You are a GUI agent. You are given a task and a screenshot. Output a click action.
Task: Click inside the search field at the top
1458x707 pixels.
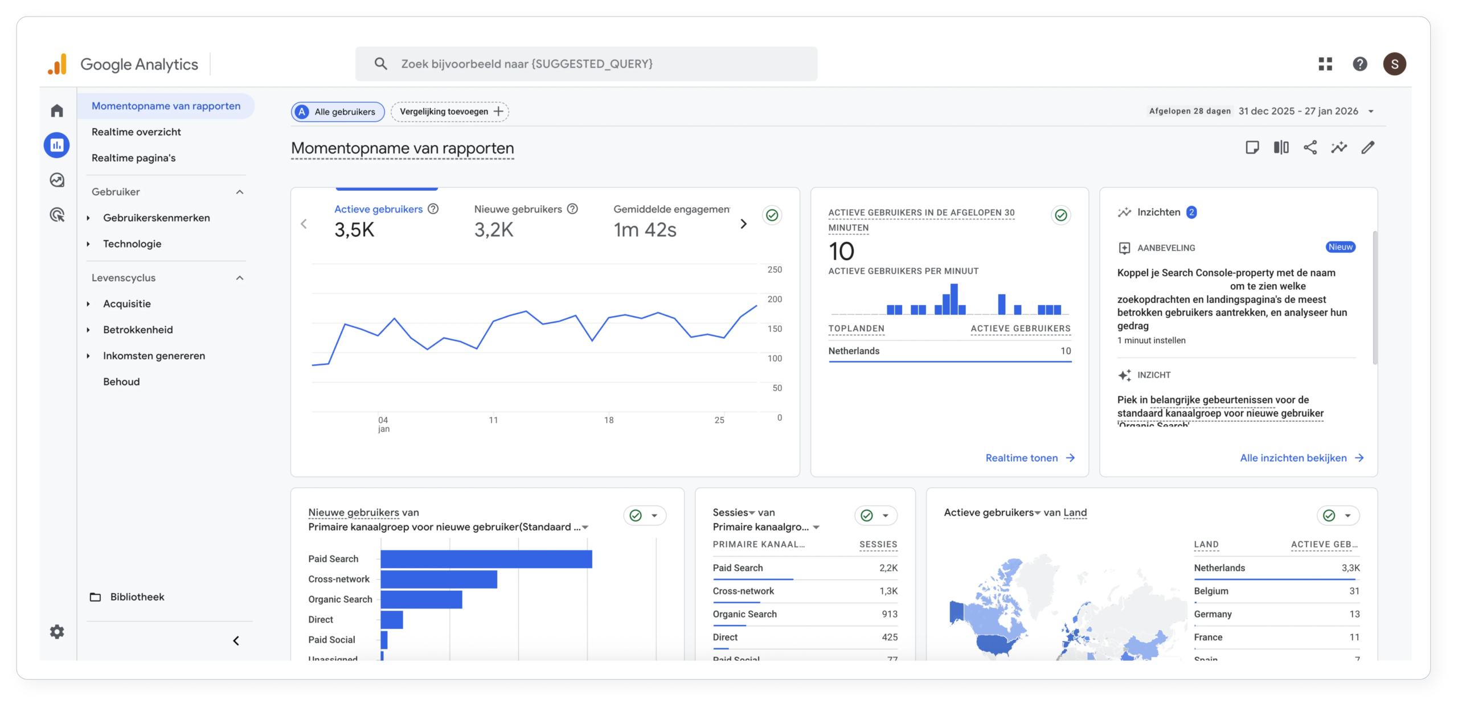587,64
